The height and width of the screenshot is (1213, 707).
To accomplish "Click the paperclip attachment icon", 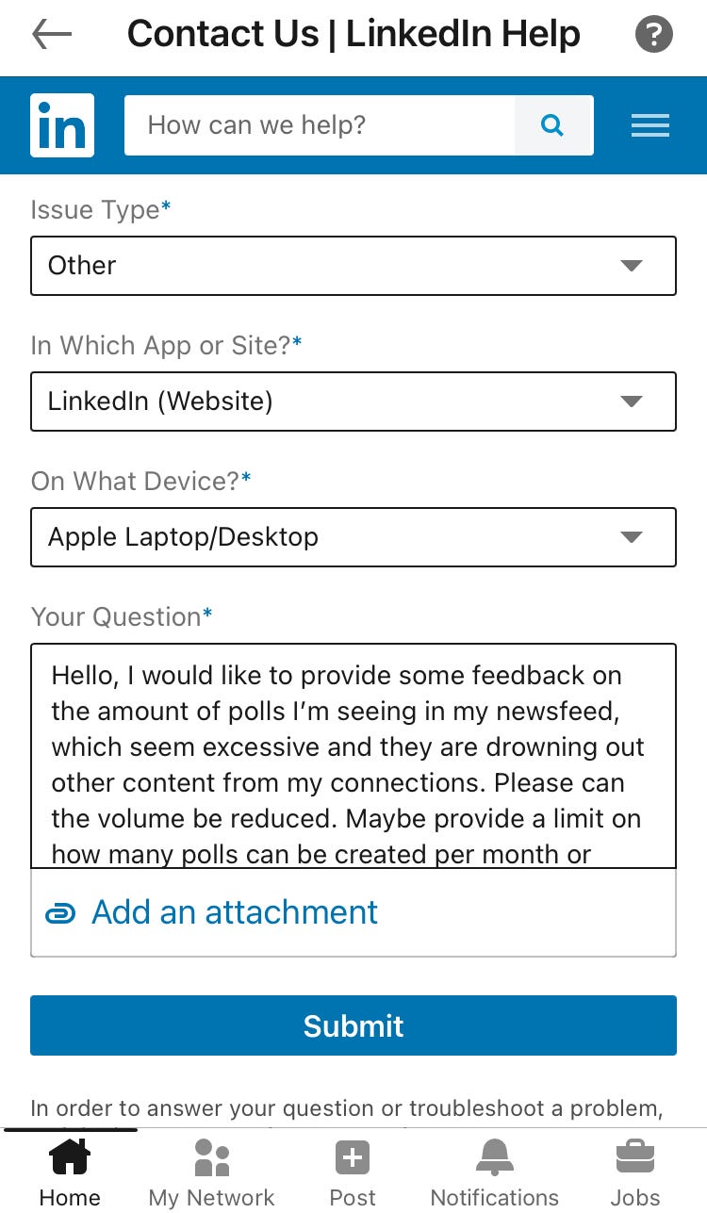I will 61,913.
